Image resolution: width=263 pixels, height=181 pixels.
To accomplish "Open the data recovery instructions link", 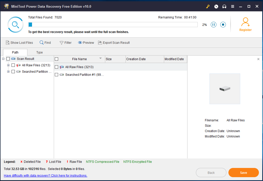I will click(x=45, y=175).
